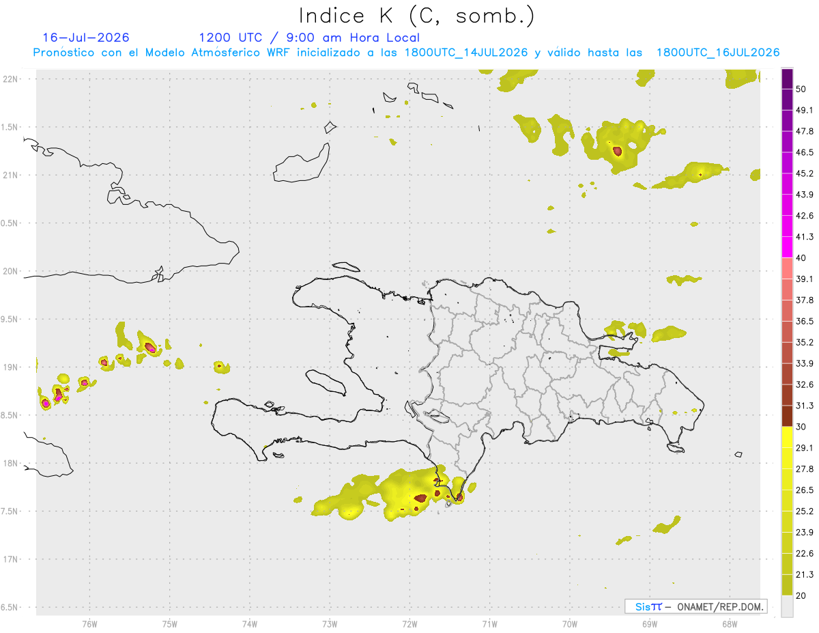Click the "74W" longitude label
The height and width of the screenshot is (633, 819).
pos(249,623)
